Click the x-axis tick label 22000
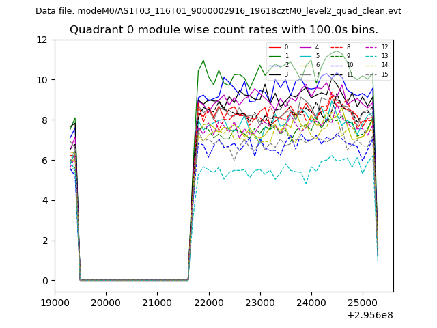 point(208,303)
